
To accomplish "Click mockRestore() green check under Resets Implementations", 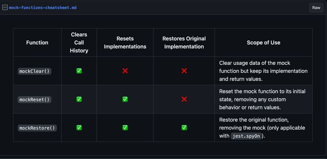I will [125, 128].
